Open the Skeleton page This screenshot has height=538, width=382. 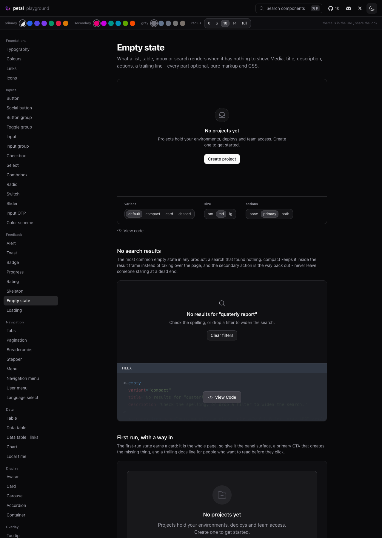(x=31, y=291)
